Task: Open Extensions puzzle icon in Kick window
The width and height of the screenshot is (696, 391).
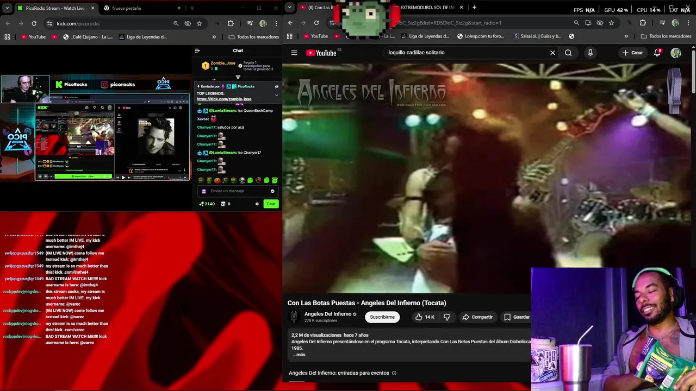Action: pos(231,23)
